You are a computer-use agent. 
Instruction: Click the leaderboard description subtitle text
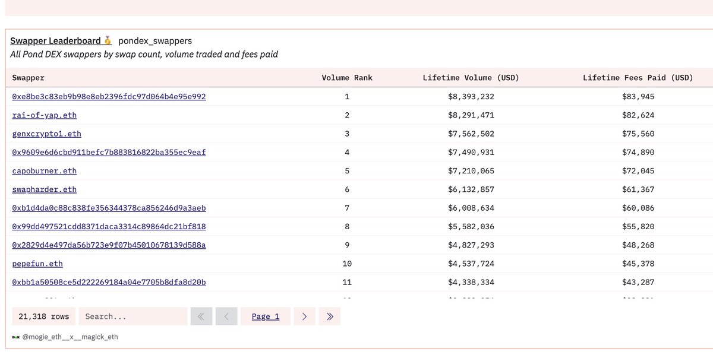pos(144,54)
